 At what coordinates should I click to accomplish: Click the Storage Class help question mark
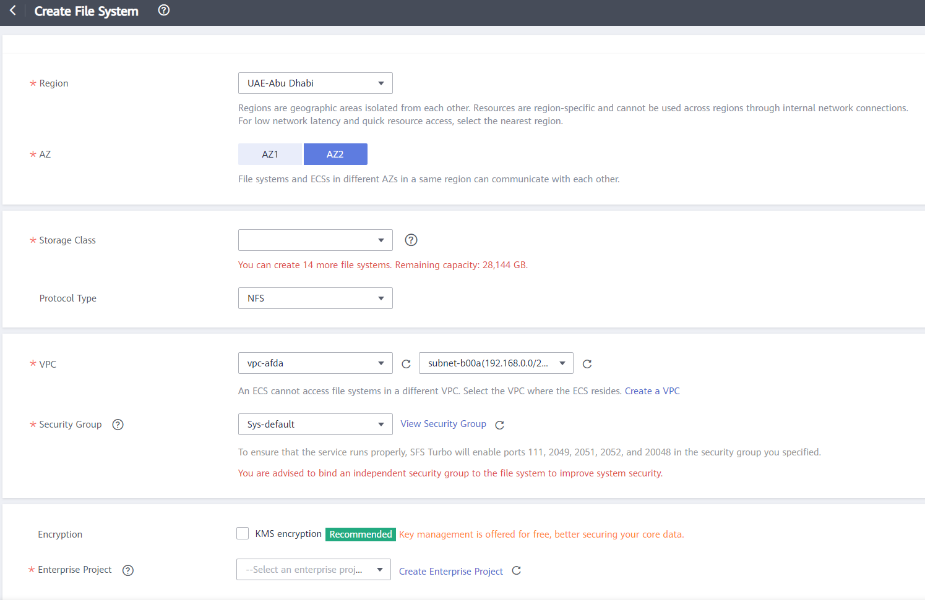(411, 240)
